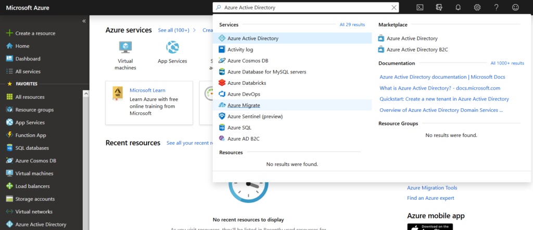The width and height of the screenshot is (533, 230).
Task: Open Virtual machines service tile
Action: point(125,55)
